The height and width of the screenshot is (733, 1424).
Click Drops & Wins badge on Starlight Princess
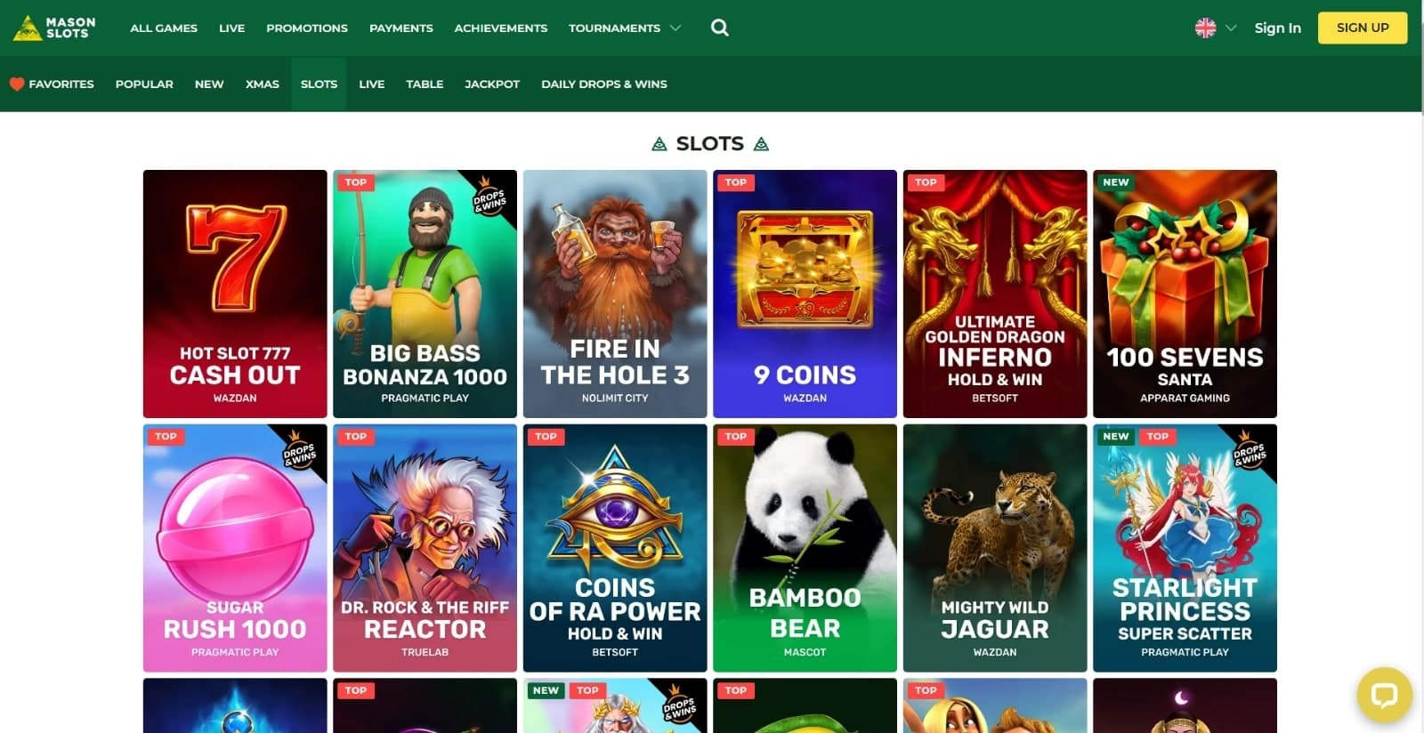pos(1250,450)
